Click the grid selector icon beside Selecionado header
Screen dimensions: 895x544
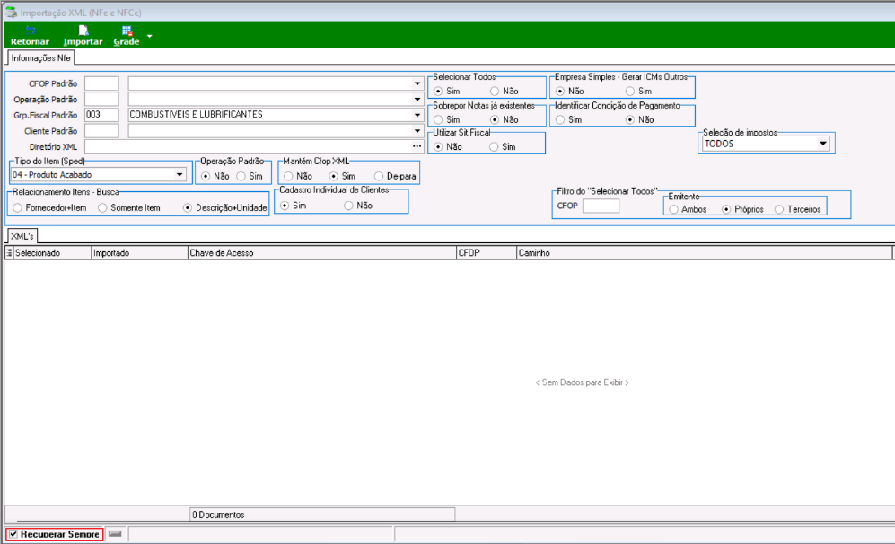[x=9, y=253]
